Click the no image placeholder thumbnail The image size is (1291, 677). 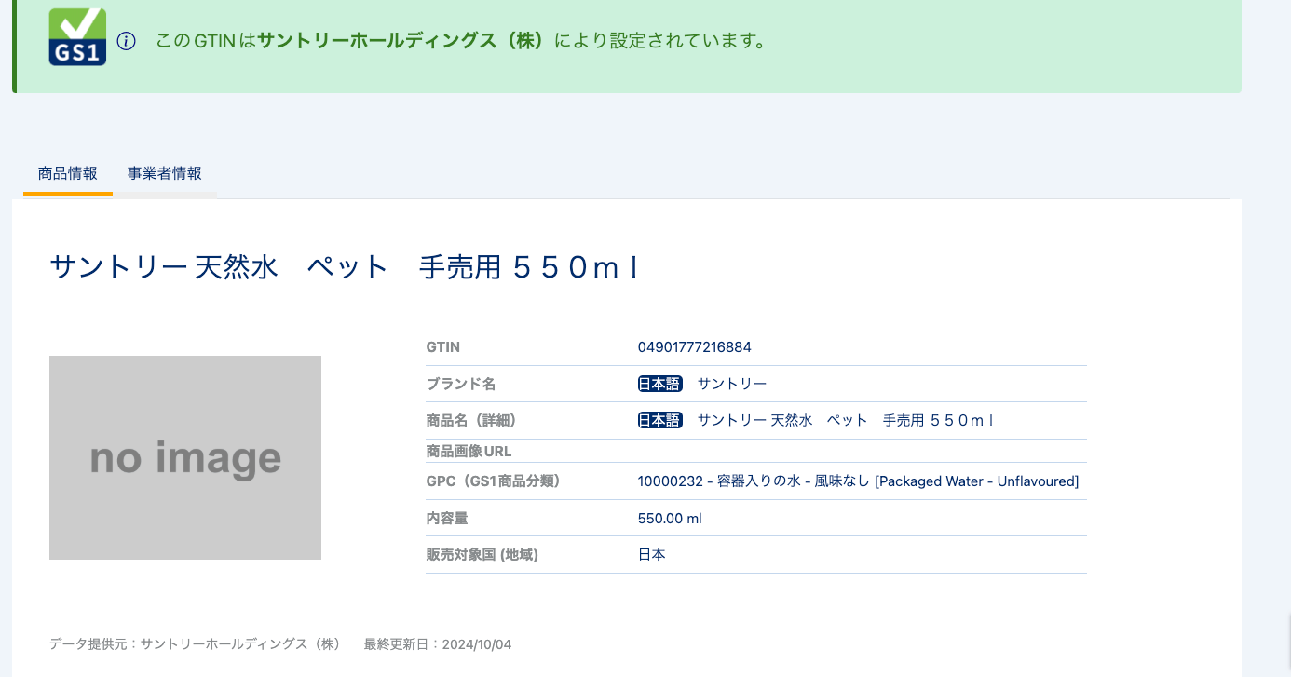coord(184,457)
